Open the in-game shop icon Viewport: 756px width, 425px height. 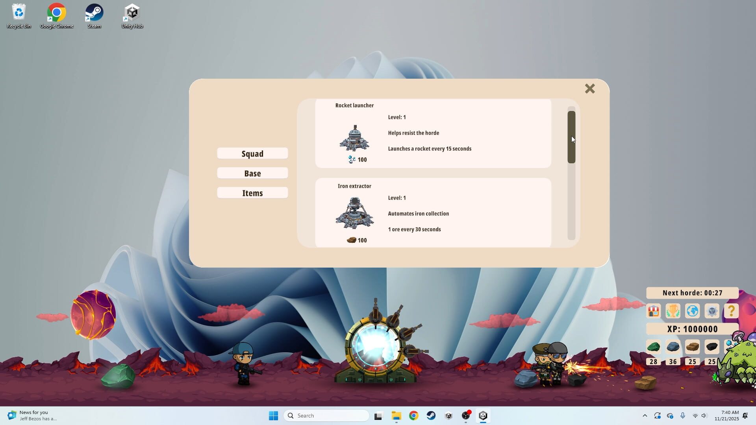[653, 311]
